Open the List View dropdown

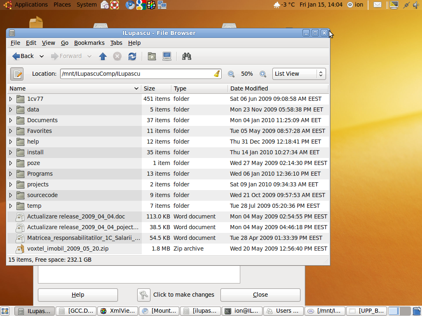click(x=299, y=74)
